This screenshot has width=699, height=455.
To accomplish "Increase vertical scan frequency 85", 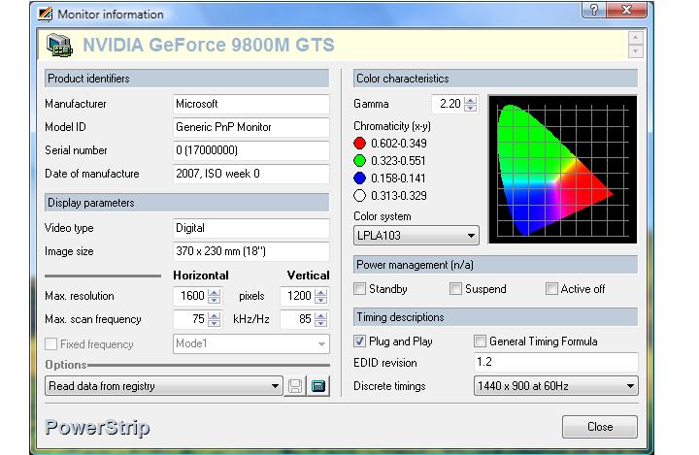I will pyautogui.click(x=320, y=315).
